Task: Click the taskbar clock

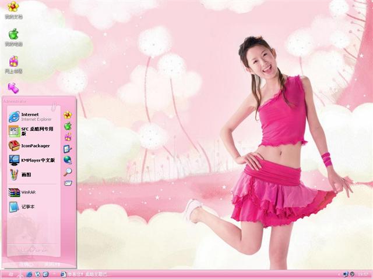Action: click(x=363, y=274)
